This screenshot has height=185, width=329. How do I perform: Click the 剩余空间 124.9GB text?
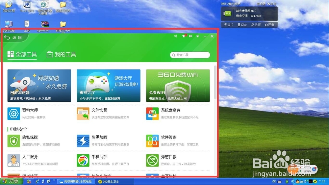click(x=248, y=16)
